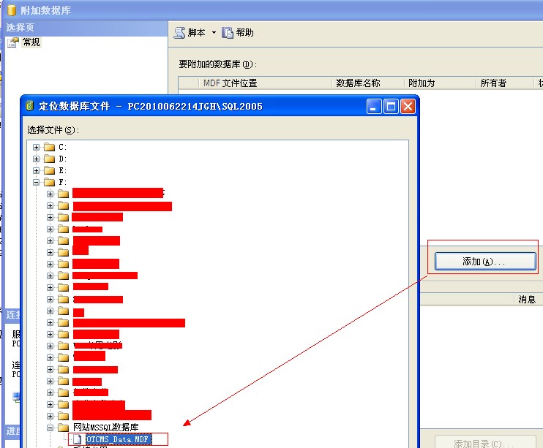Expand the E: drive node
The width and height of the screenshot is (543, 448).
click(x=36, y=170)
